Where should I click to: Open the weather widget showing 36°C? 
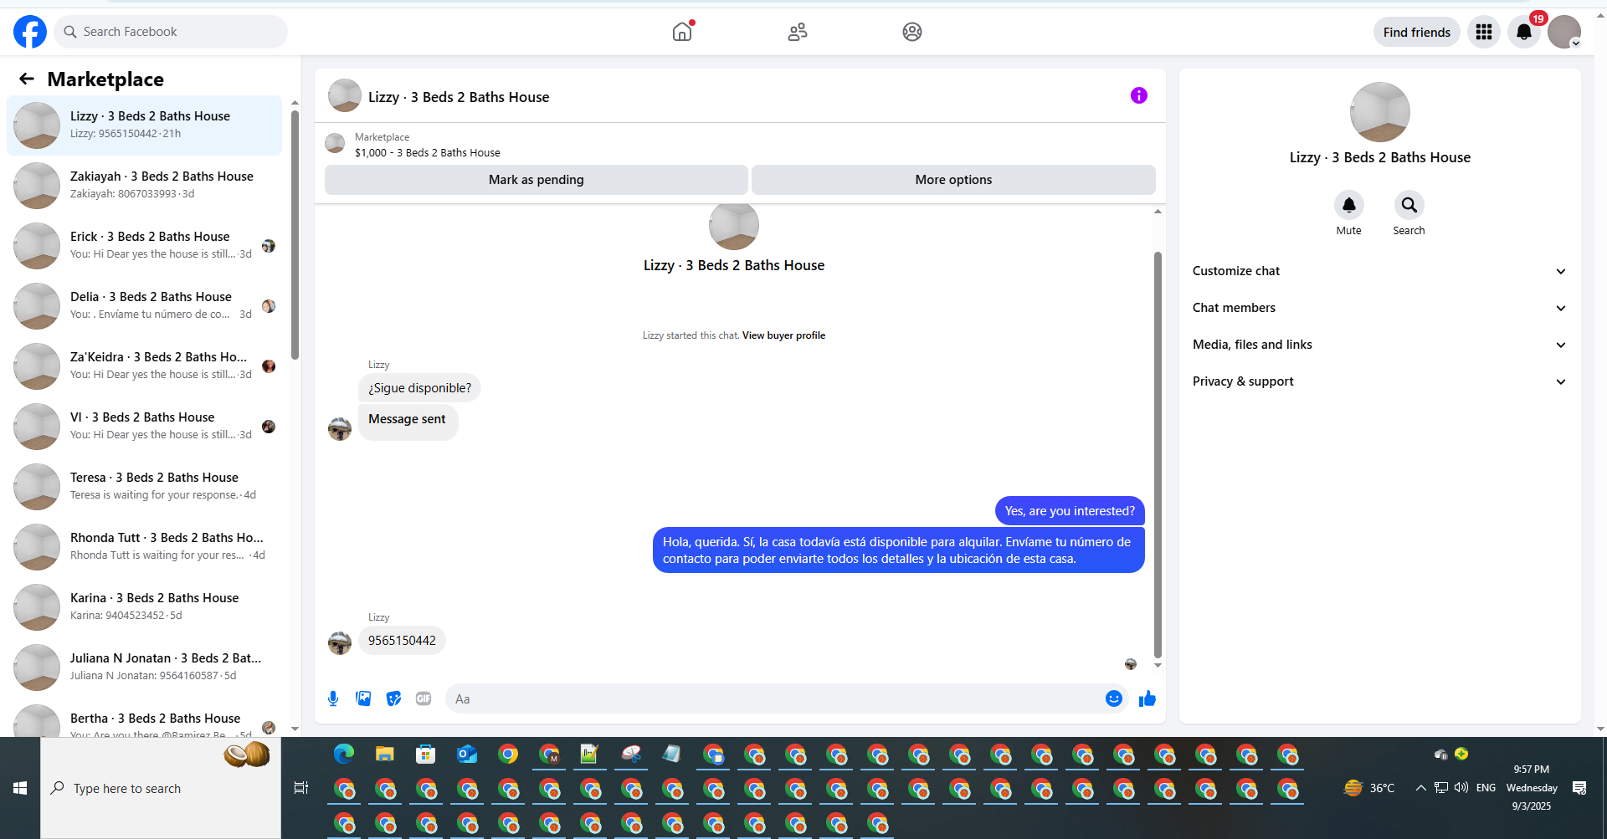pos(1369,788)
